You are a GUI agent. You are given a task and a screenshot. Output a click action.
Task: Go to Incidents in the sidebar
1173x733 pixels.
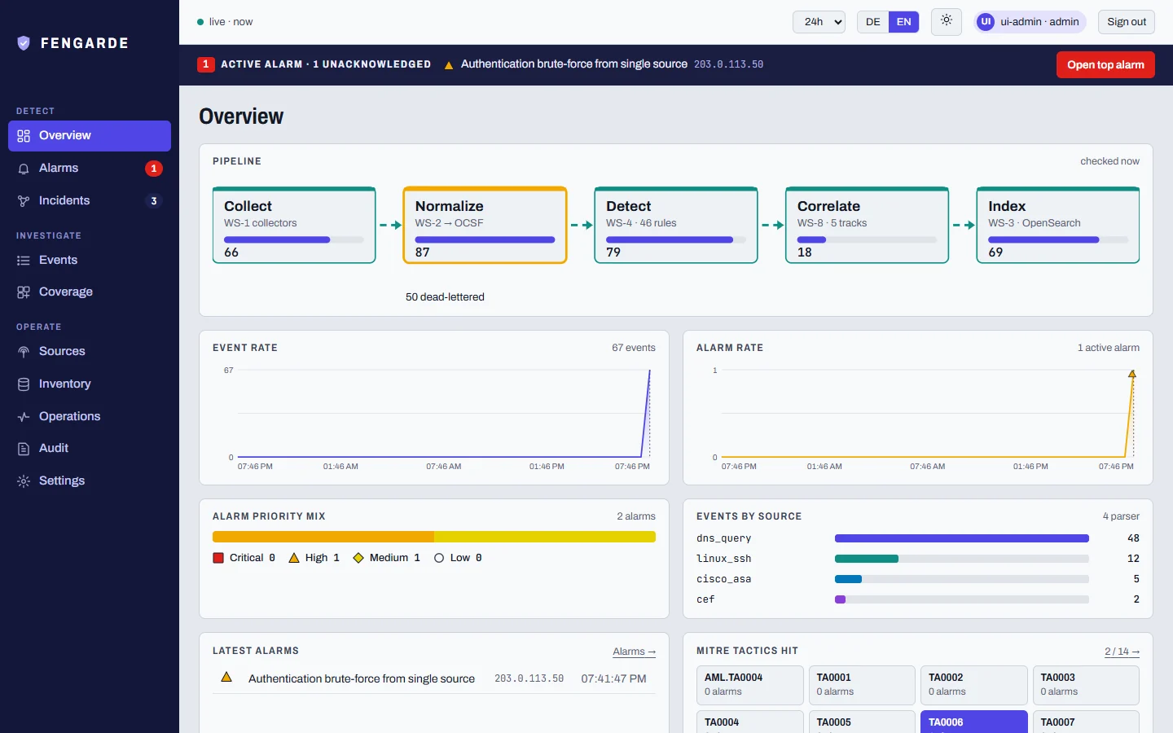point(90,201)
